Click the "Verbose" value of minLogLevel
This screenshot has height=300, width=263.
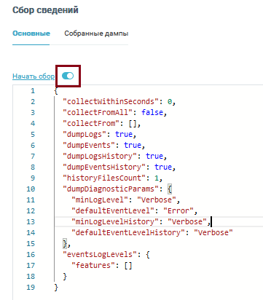157,200
